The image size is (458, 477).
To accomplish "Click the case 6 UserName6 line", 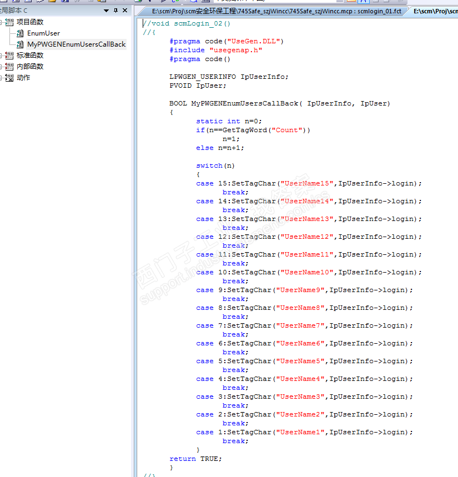I will point(304,344).
